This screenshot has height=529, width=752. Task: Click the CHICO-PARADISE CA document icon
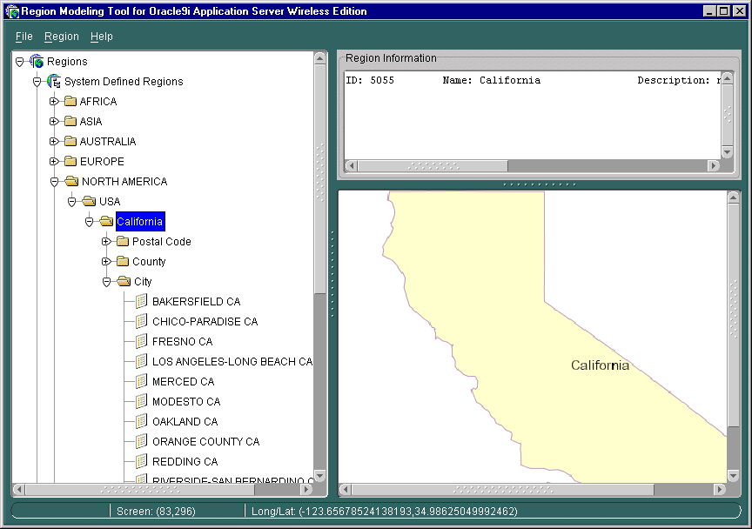142,321
